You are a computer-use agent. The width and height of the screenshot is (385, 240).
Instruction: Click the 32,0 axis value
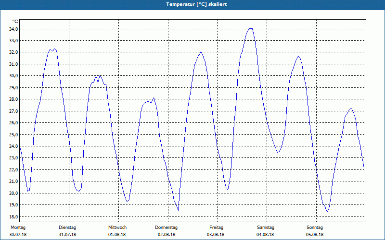[x=13, y=52]
